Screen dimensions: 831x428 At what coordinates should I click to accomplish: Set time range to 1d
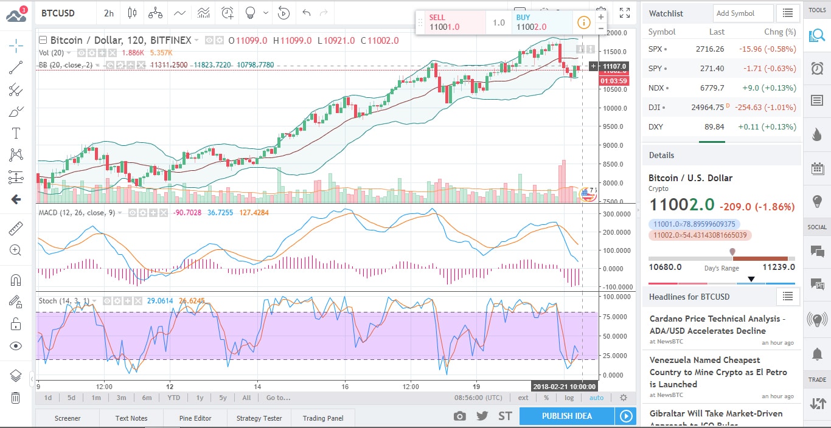[47, 398]
